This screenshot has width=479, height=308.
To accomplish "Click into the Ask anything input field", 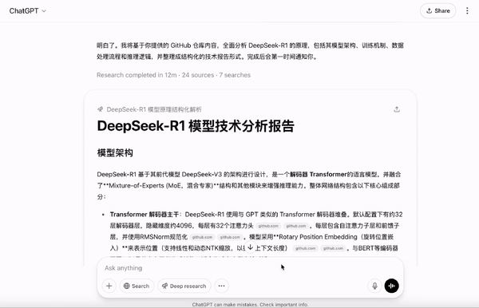I will pyautogui.click(x=232, y=268).
